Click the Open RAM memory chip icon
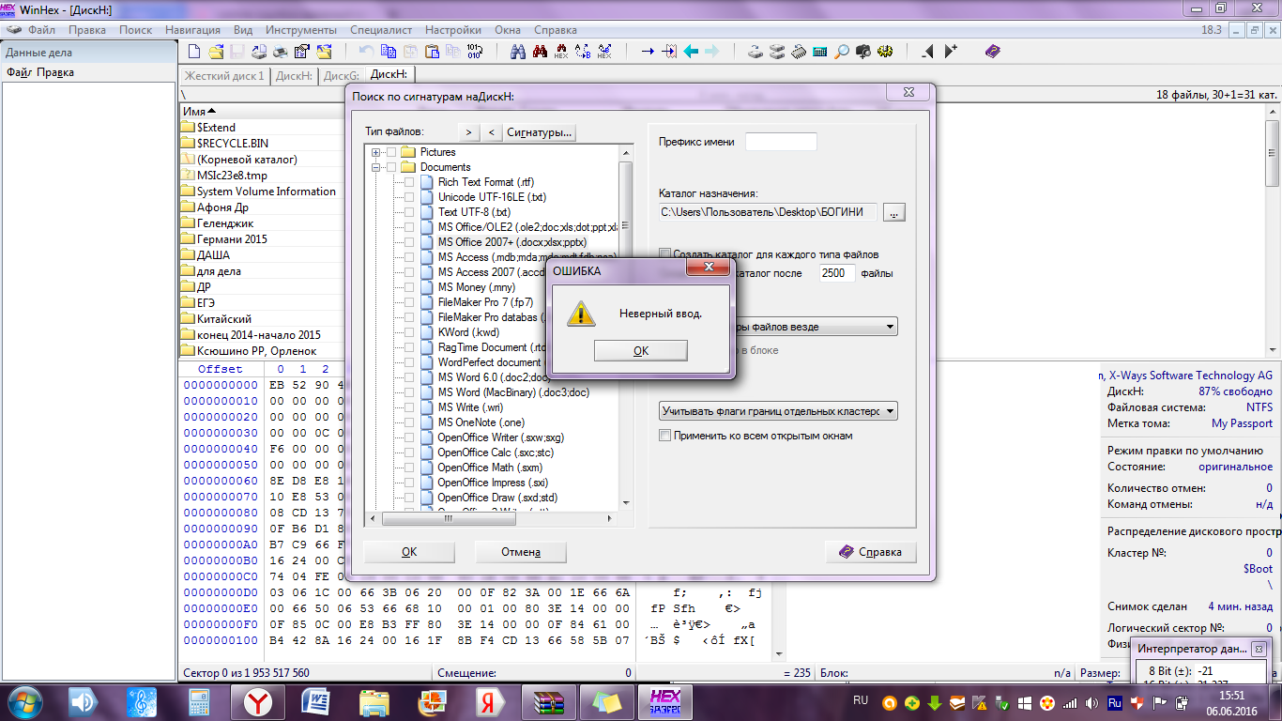 [x=799, y=52]
